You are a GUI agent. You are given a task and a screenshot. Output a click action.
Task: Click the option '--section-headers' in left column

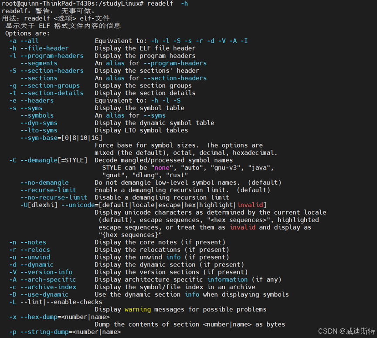click(x=52, y=71)
